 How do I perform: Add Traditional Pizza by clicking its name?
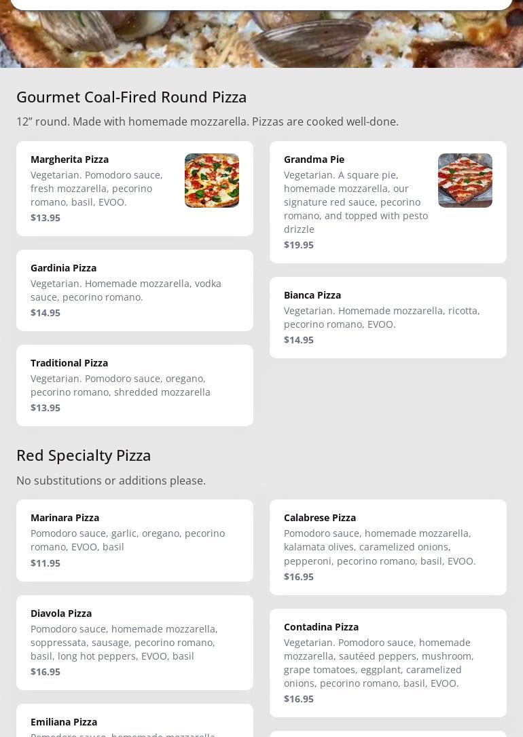[x=69, y=363]
